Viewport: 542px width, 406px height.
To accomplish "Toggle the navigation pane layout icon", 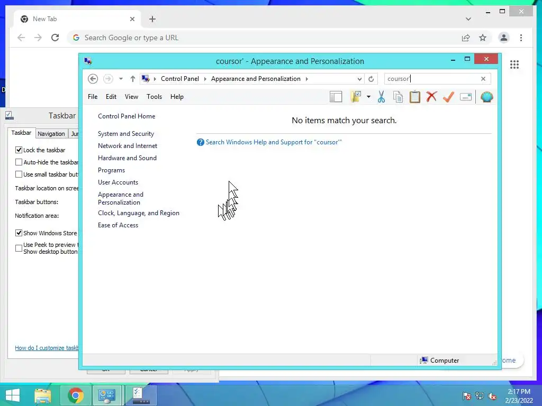I will [336, 97].
